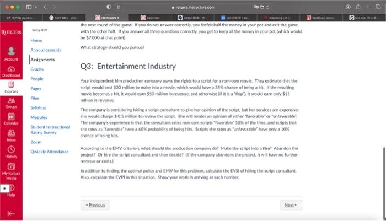Open the Courses tray
This screenshot has height=221, width=386.
[11, 88]
